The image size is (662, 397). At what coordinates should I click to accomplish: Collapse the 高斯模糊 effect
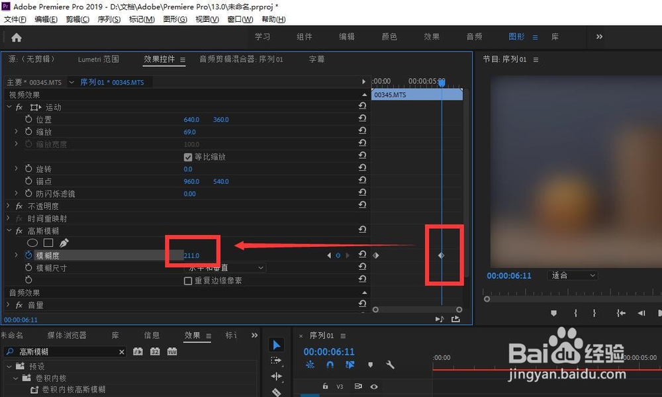coord(8,230)
